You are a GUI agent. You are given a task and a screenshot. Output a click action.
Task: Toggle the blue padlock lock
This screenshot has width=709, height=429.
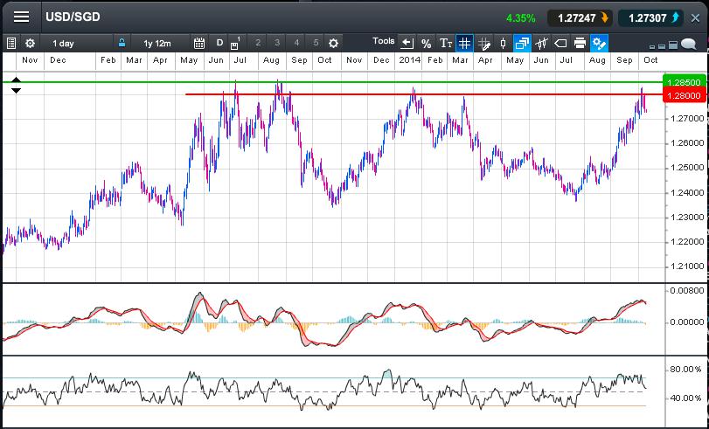pyautogui.click(x=122, y=43)
